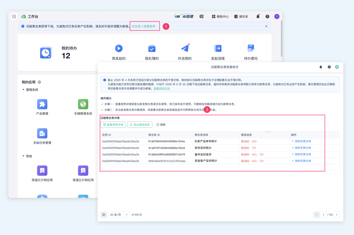This screenshot has width=354, height=235.
Task: Go to previous page arrow
Action: click(316, 215)
